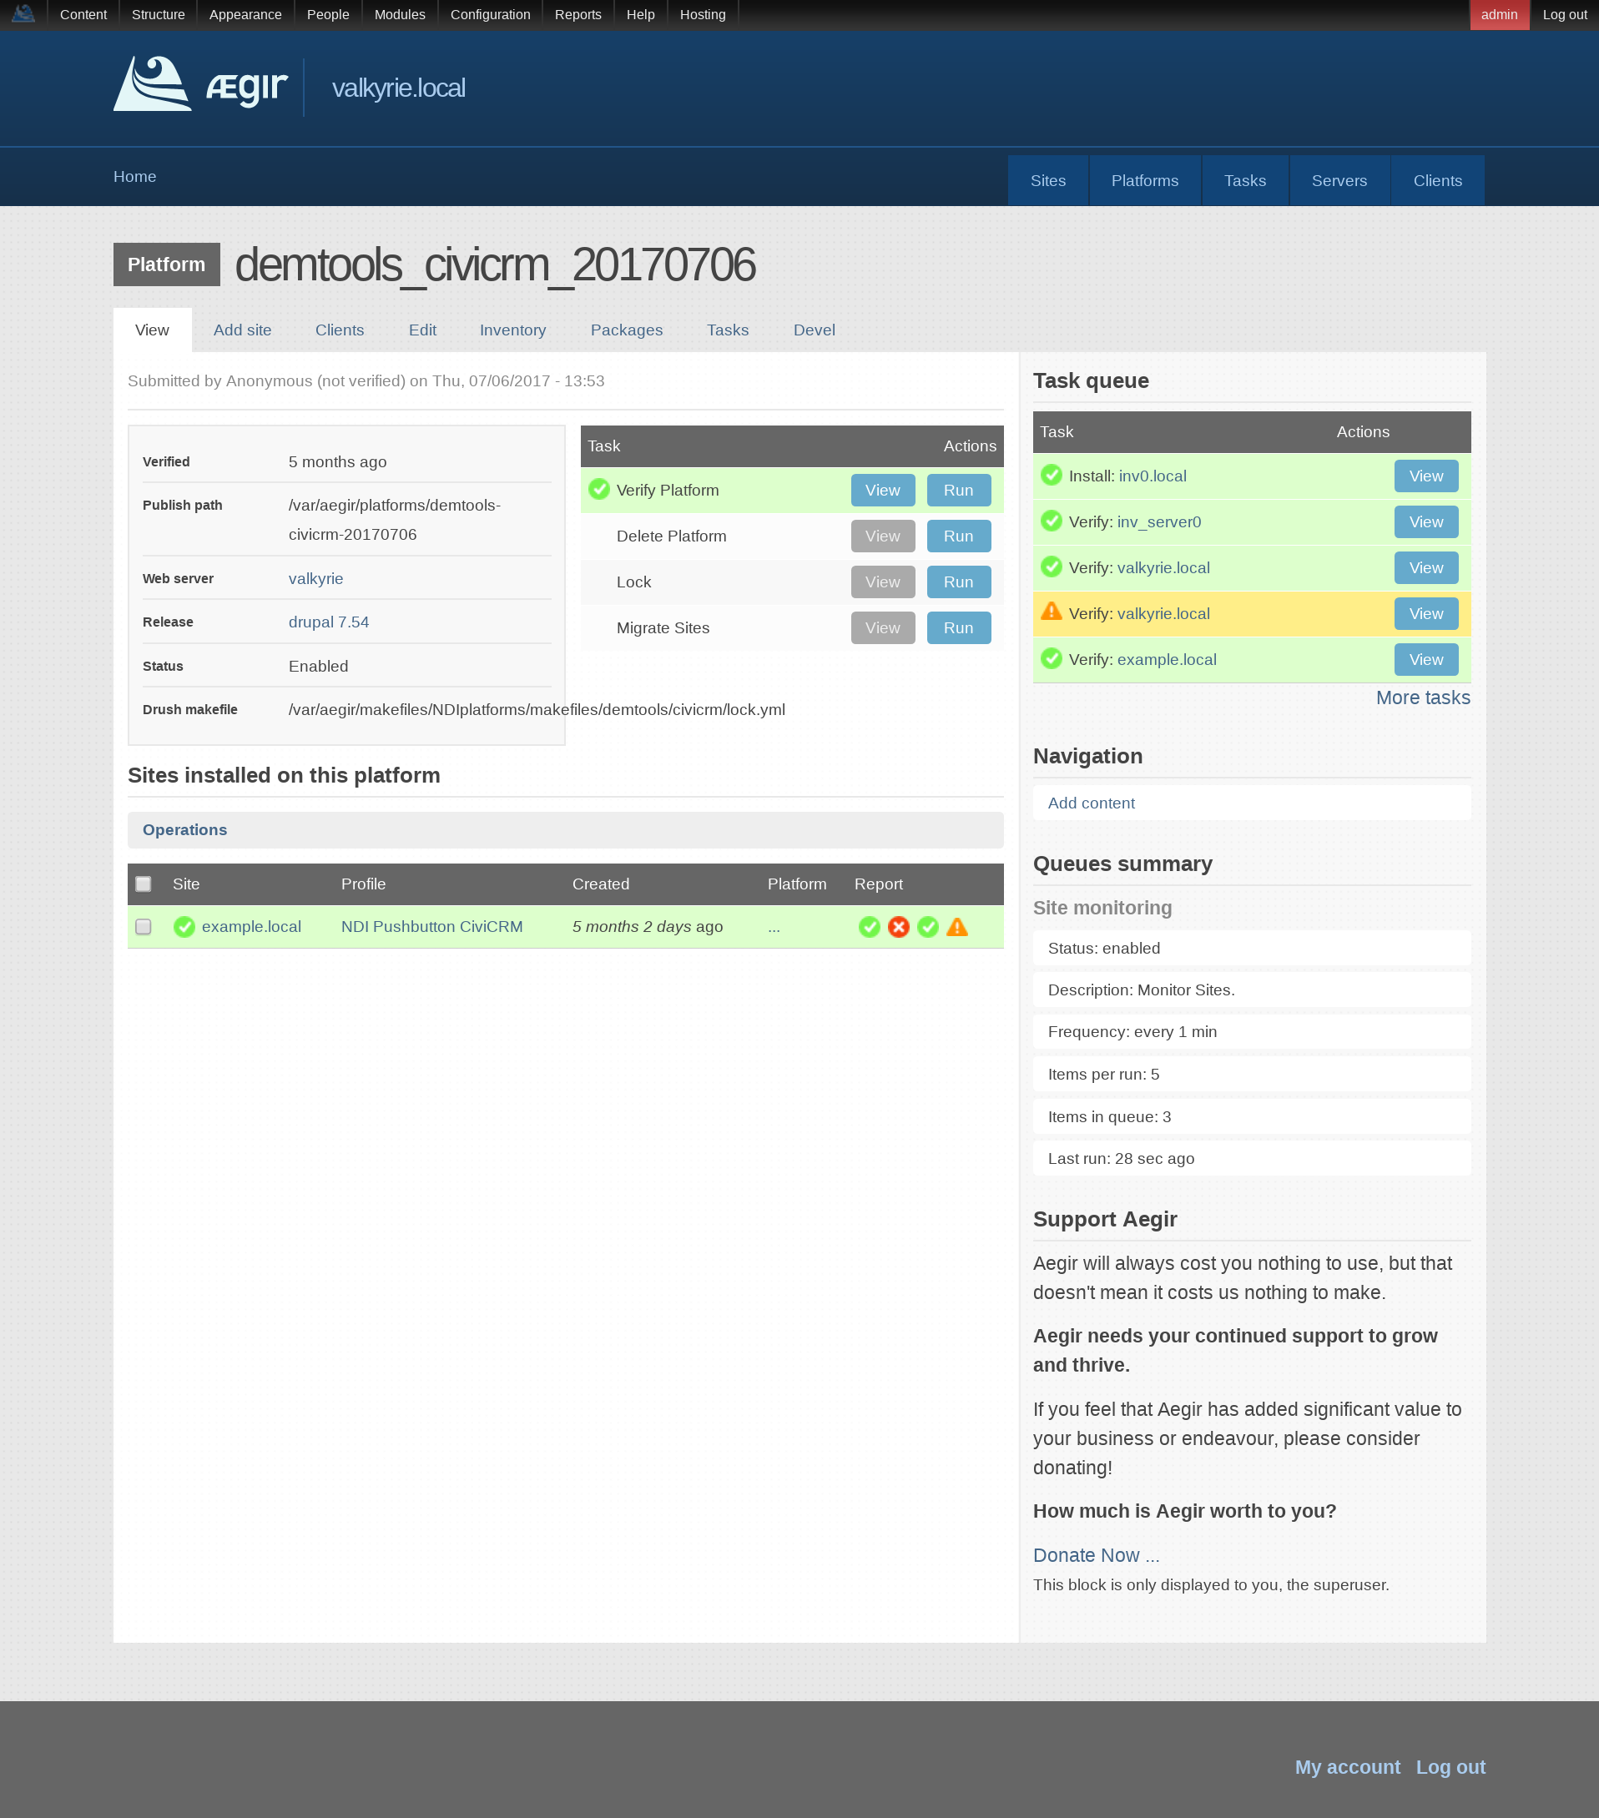Run the Verify Platform task
Viewport: 1599px width, 1818px height.
[x=957, y=490]
